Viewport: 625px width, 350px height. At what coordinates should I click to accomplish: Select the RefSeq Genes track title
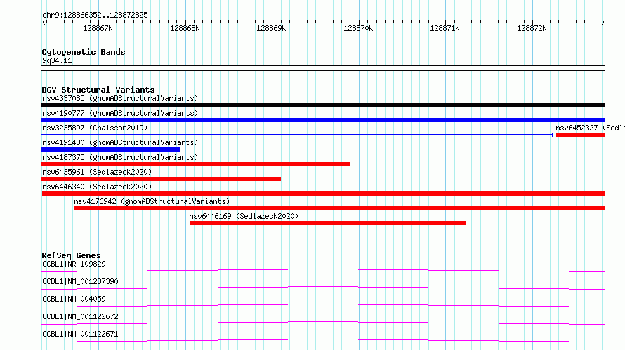pos(71,255)
